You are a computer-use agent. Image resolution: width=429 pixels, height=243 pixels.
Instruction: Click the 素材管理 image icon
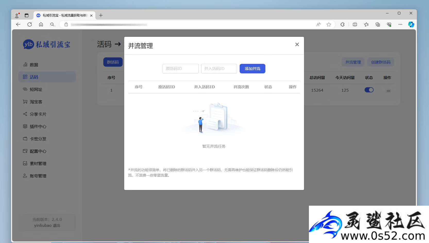(25, 163)
